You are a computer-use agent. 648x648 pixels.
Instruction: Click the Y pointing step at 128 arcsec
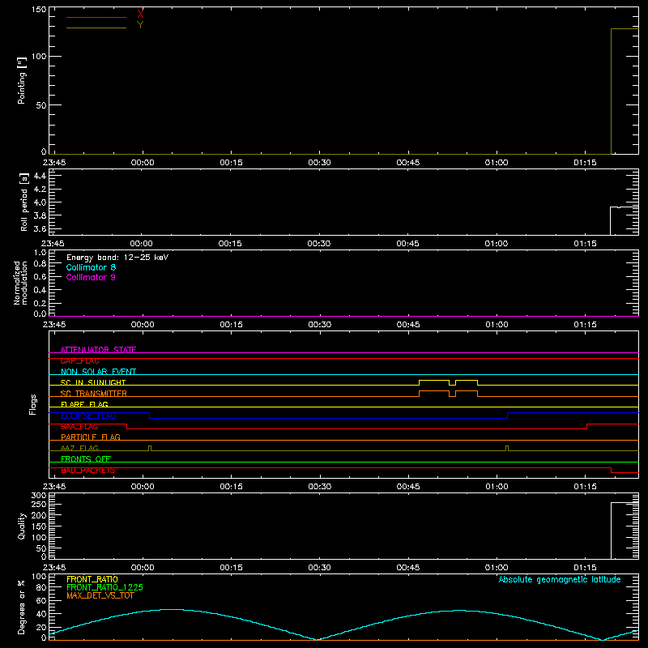[625, 29]
